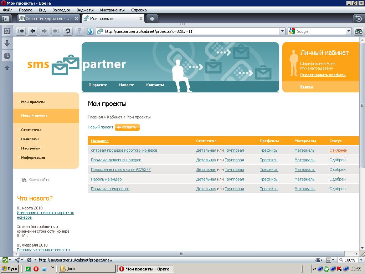The image size is (365, 274).
Task: Log out via the Выход link
Action: click(306, 86)
